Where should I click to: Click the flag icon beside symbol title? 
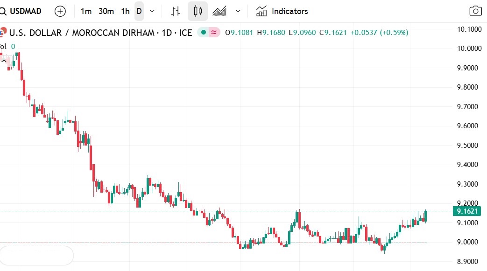pos(3,33)
